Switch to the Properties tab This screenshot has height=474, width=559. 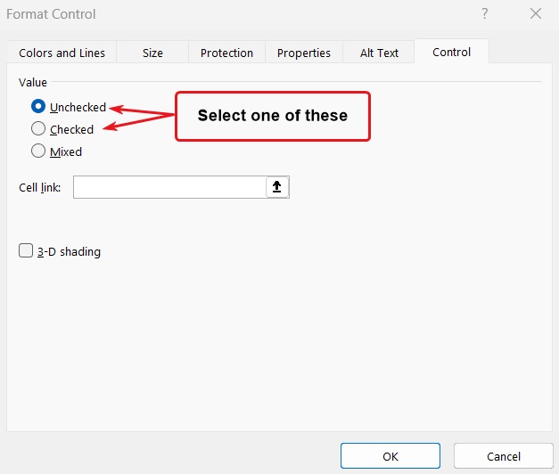click(304, 53)
